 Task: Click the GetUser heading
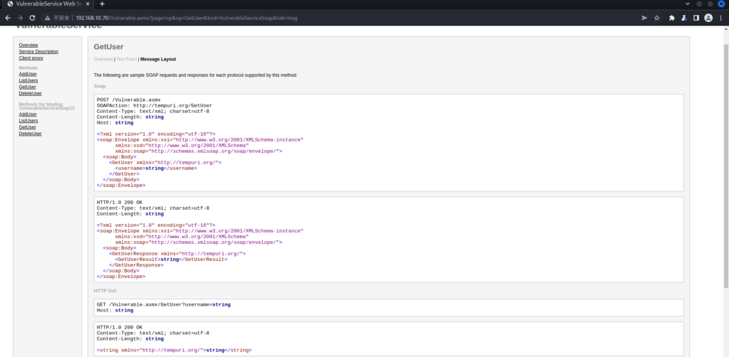click(x=108, y=47)
